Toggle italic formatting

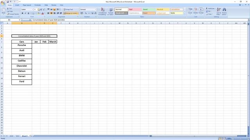point(25,13)
